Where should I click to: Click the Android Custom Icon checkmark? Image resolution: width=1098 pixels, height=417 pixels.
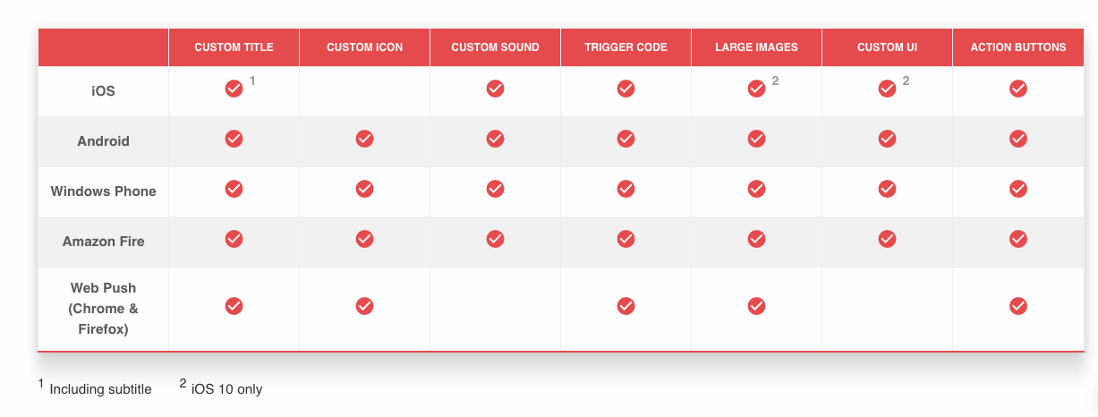(x=364, y=139)
